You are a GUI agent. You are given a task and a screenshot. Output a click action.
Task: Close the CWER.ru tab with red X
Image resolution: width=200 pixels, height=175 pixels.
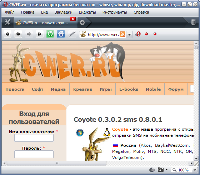pos(73,19)
